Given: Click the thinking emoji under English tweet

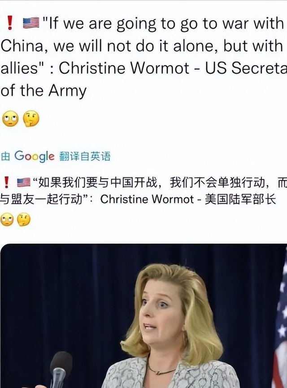Looking at the screenshot, I should 31,119.
